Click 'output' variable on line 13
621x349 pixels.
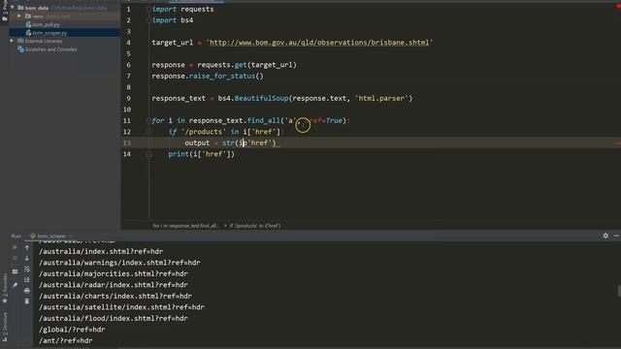(x=197, y=143)
